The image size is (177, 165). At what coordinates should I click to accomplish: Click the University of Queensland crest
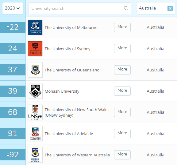click(35, 70)
